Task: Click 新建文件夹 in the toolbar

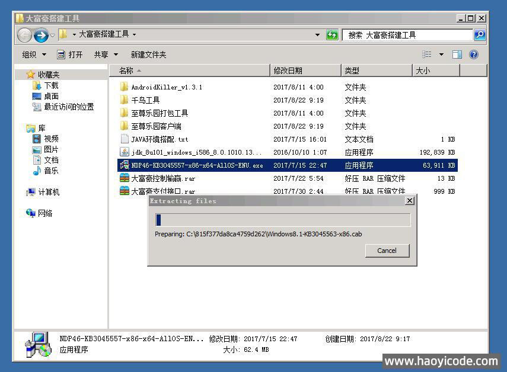Action: tap(148, 54)
